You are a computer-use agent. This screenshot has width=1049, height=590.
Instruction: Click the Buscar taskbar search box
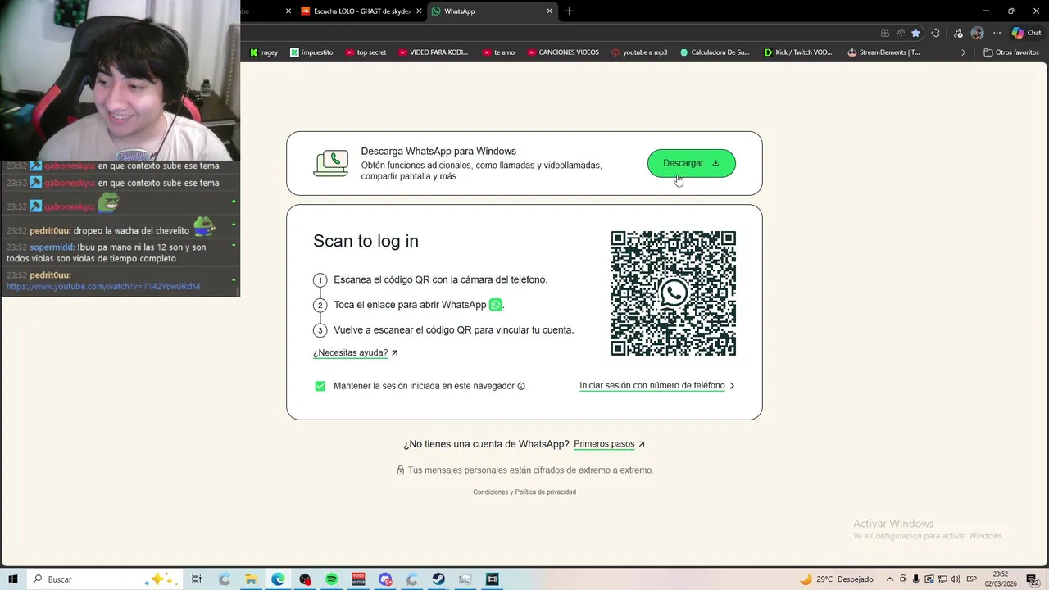pos(104,579)
